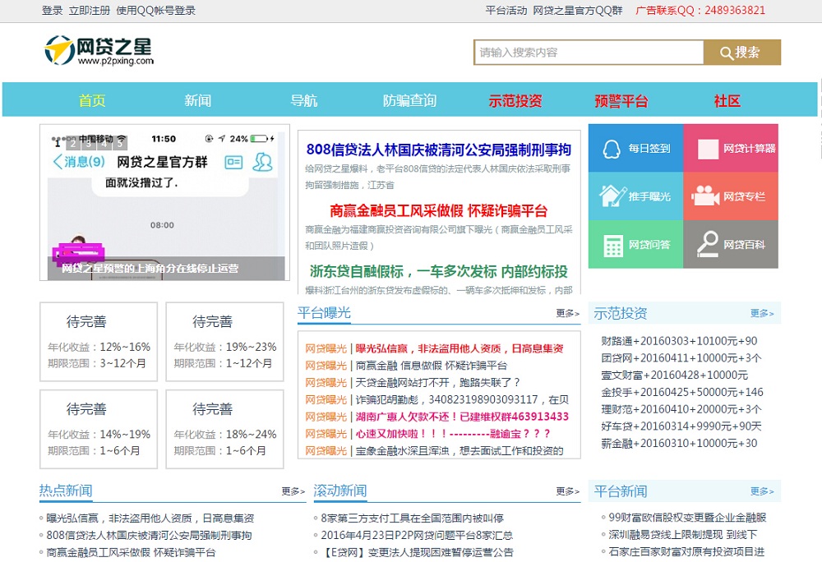Screen dimensions: 822x562
Task: Open hot news 808信贷法人林国庆被清河公安局强制刑事拘
Action: pos(149,535)
